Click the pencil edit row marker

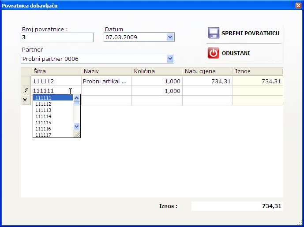click(x=25, y=91)
